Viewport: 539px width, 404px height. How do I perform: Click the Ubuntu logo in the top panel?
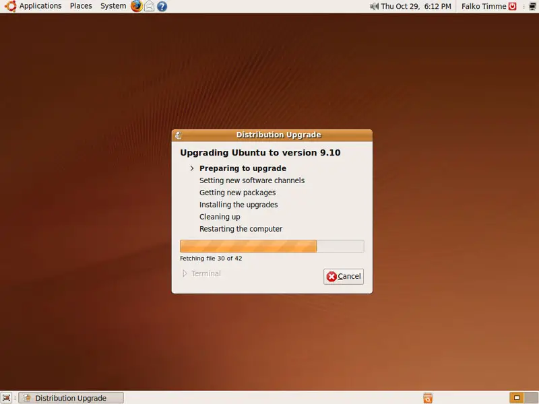click(x=10, y=6)
